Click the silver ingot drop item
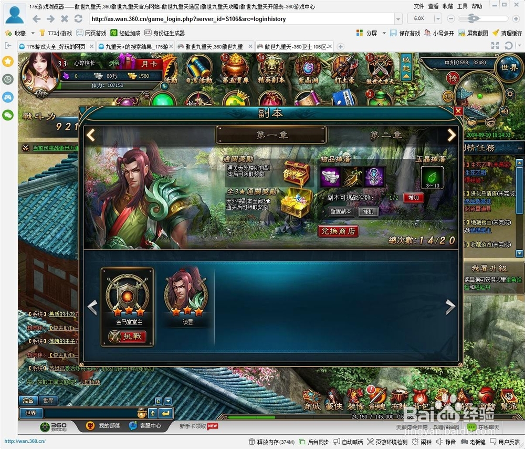Viewport: 525px width, 449px height. (x=330, y=177)
